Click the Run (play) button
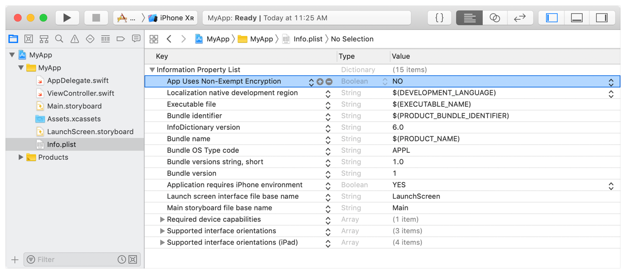Image resolution: width=626 pixels, height=274 pixels. 67,18
